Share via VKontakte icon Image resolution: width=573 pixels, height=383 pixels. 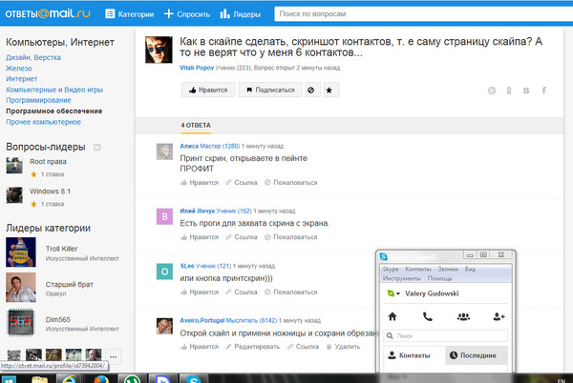tap(526, 91)
